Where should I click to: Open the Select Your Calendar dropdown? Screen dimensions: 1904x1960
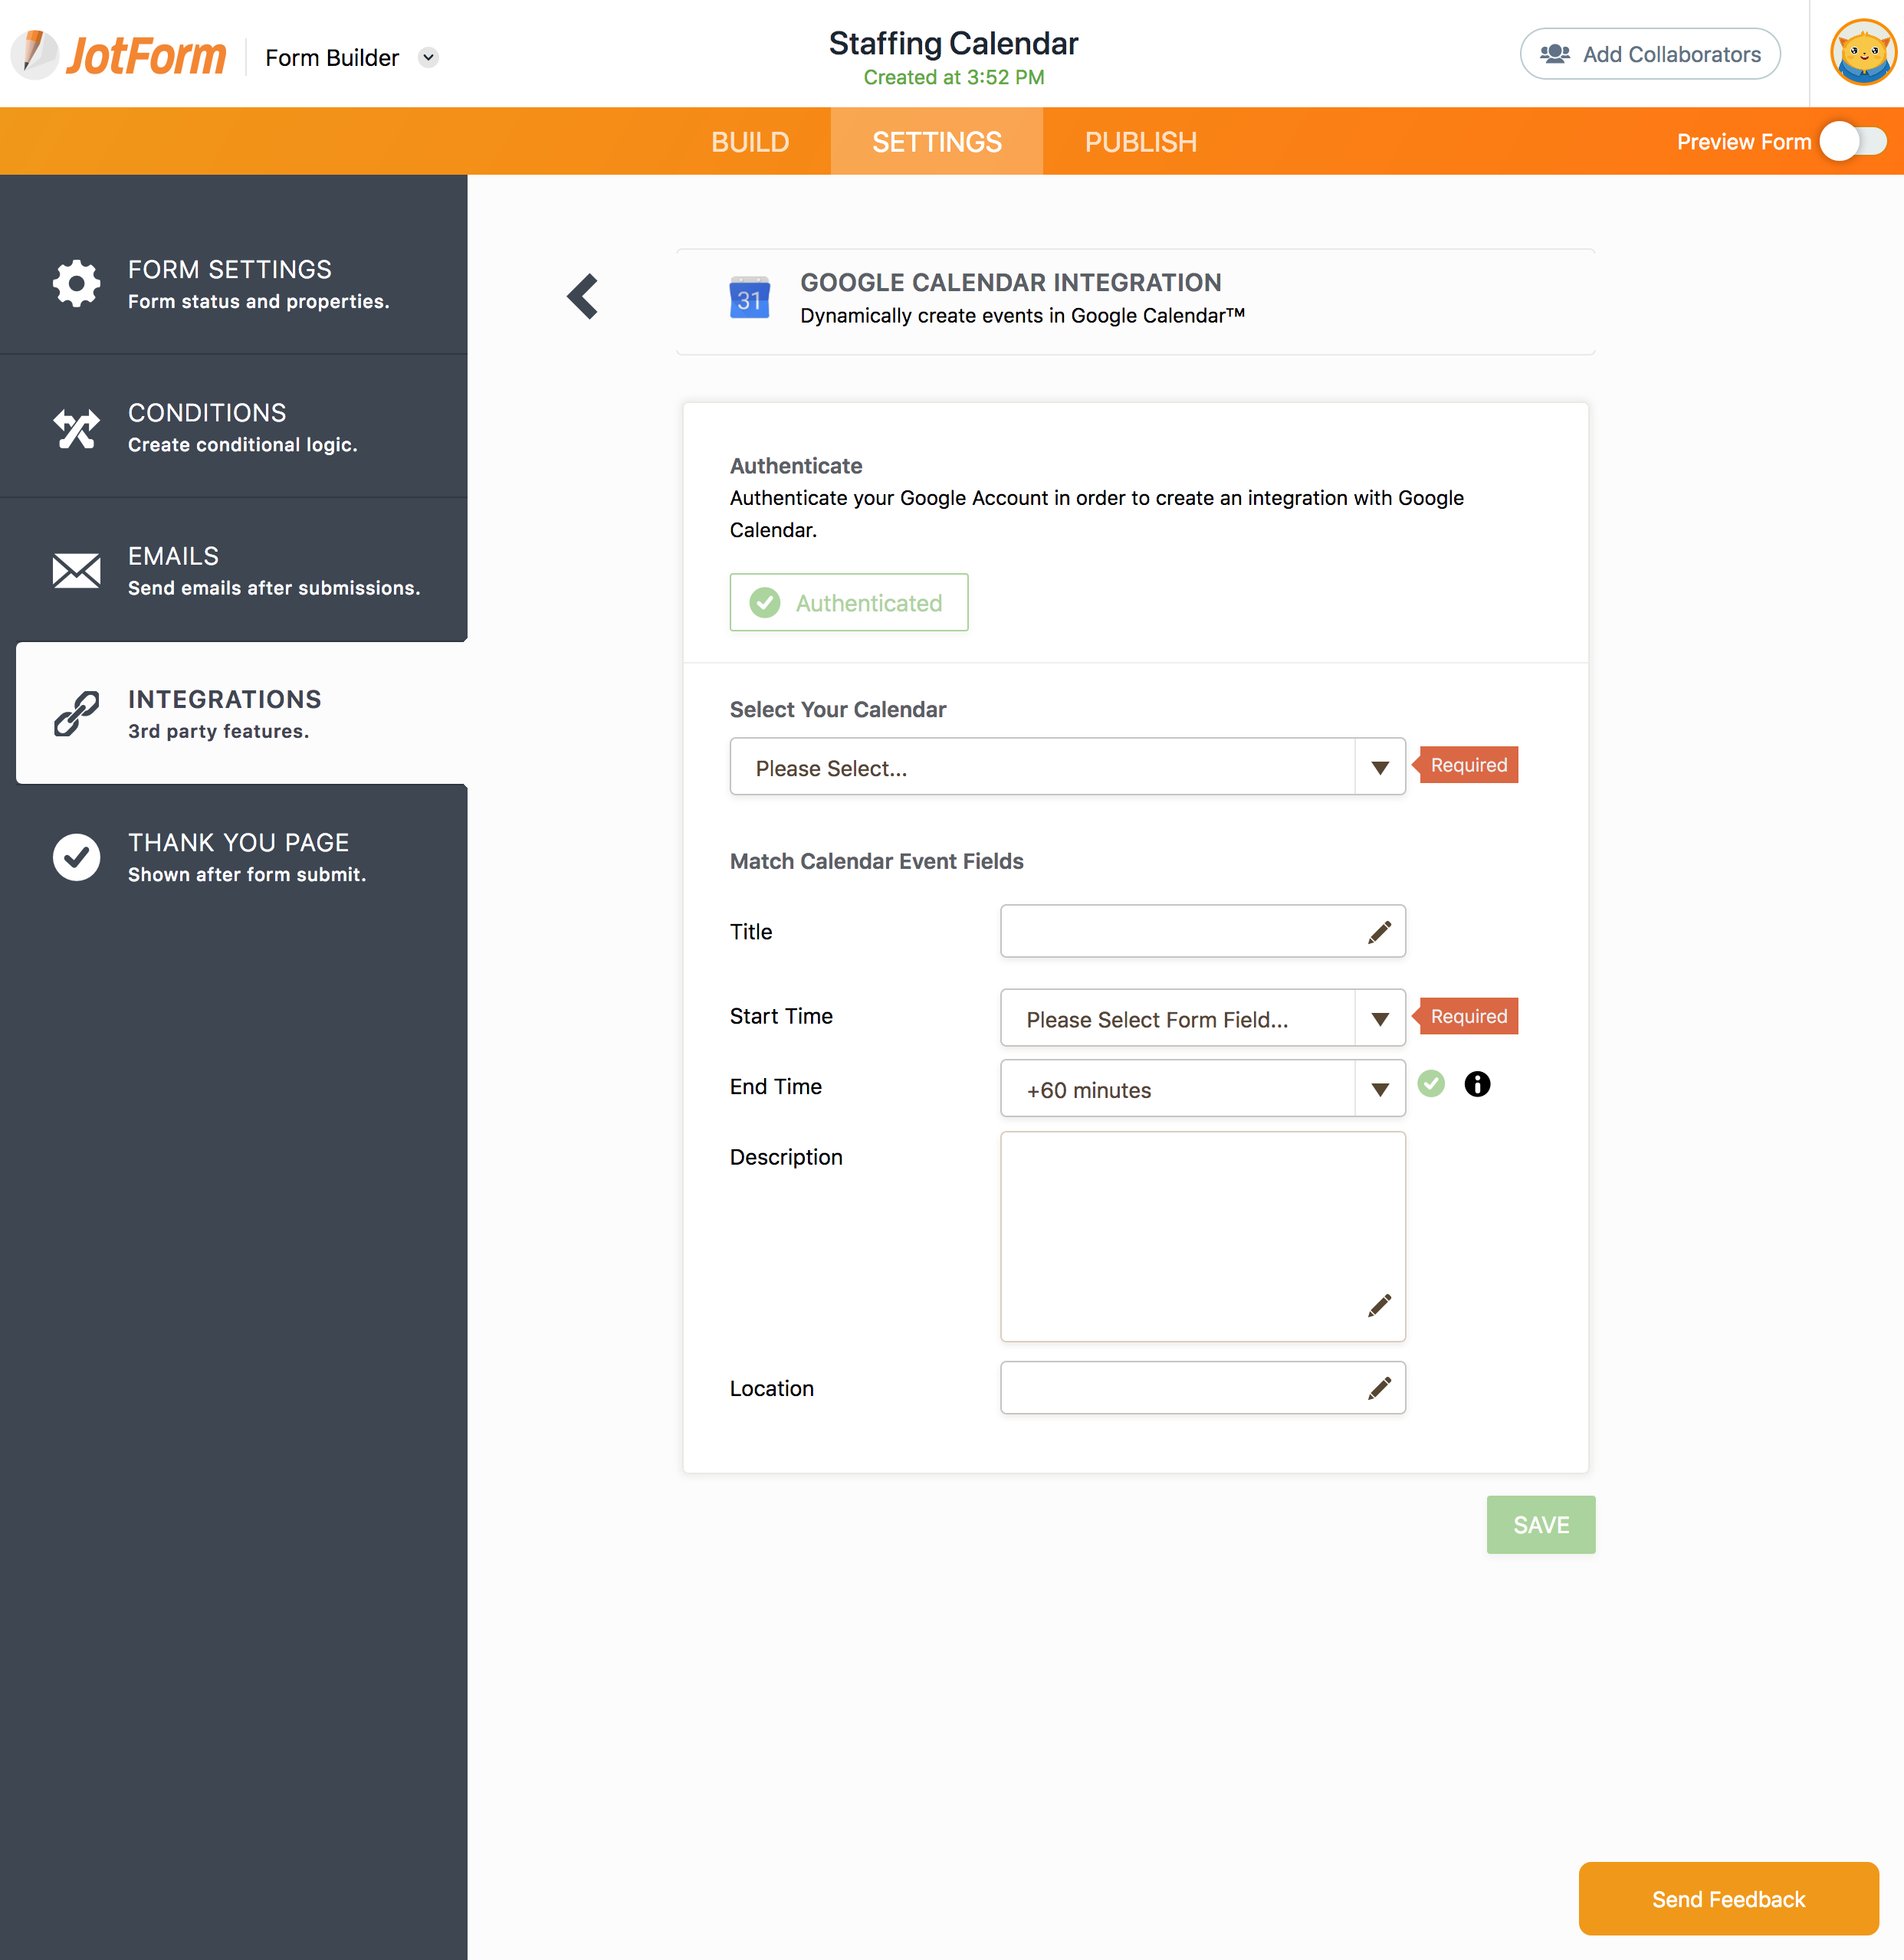1068,767
